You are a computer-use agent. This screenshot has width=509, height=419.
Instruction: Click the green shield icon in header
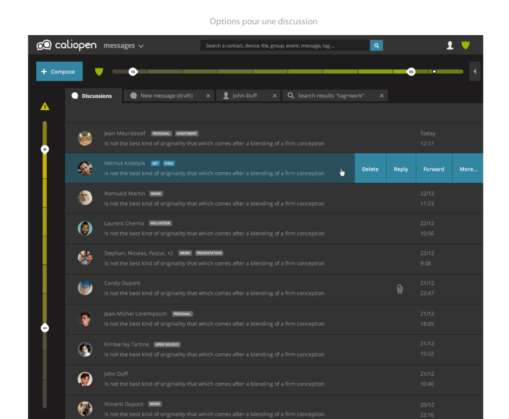coord(465,45)
